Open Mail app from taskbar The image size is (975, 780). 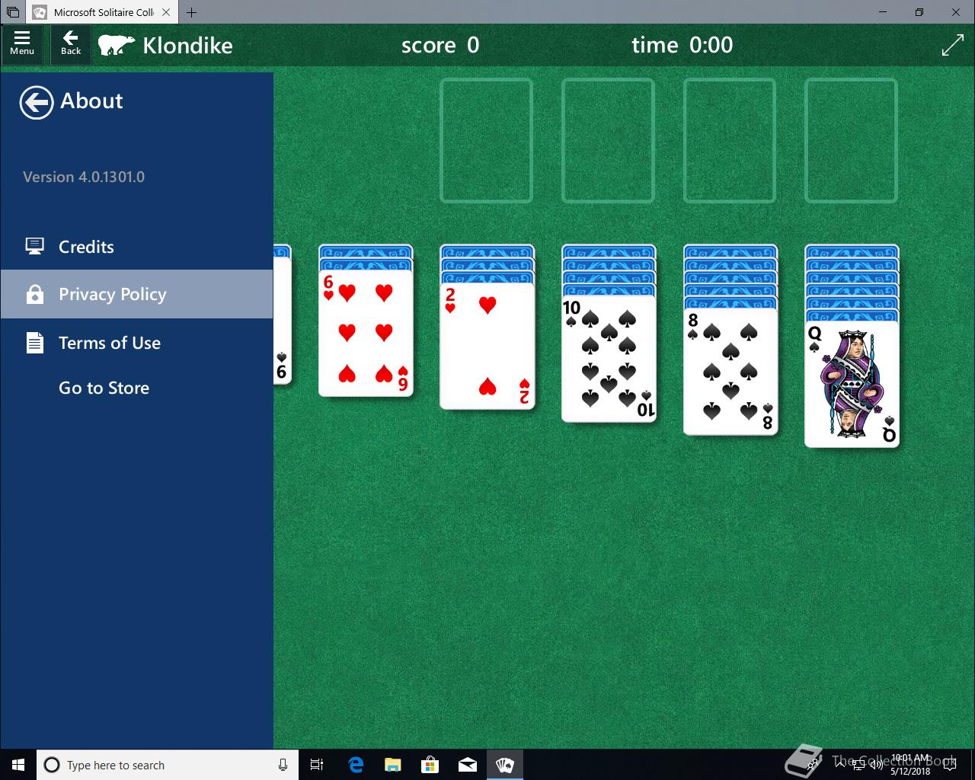pyautogui.click(x=467, y=765)
